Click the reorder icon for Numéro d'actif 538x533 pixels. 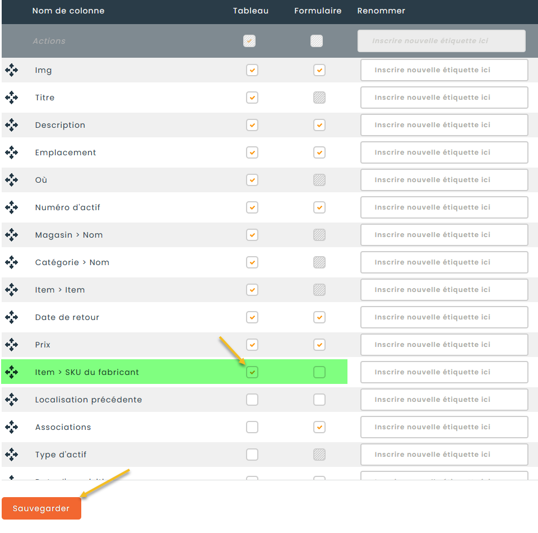pyautogui.click(x=11, y=207)
